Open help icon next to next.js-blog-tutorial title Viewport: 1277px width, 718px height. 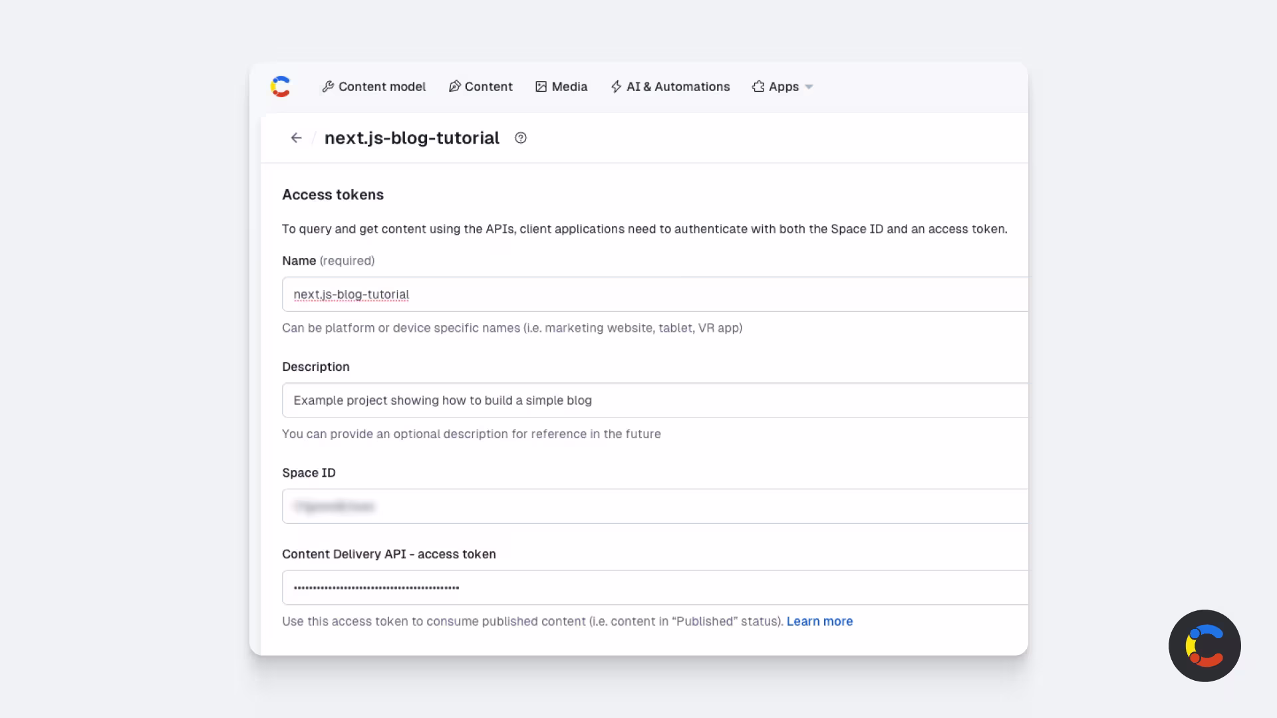point(521,138)
